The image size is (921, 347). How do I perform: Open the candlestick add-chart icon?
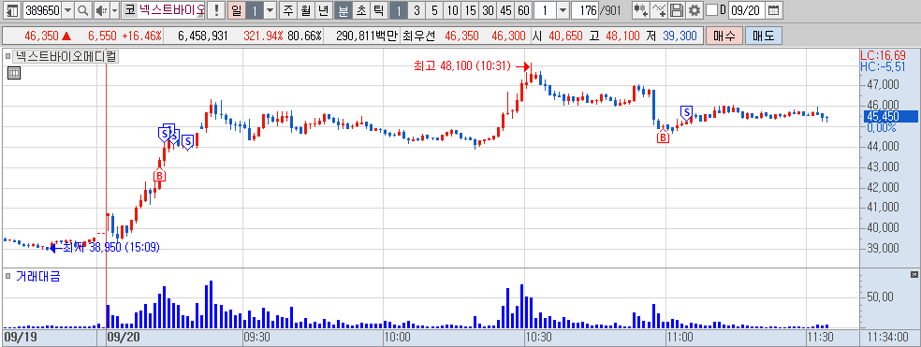(641, 10)
